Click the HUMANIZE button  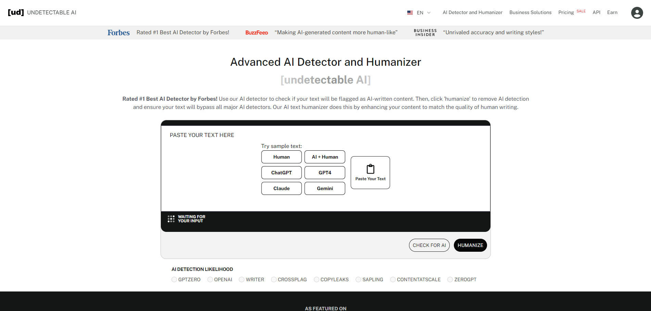click(x=470, y=245)
